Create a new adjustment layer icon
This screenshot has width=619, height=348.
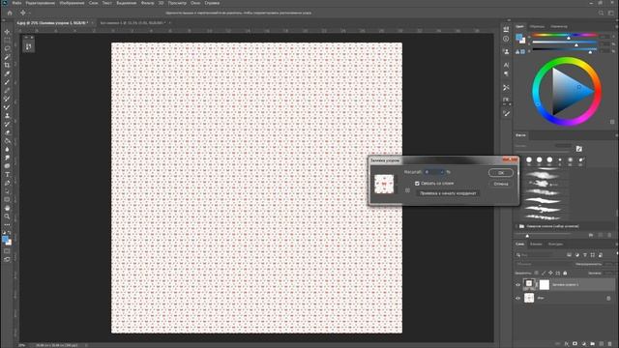click(584, 344)
